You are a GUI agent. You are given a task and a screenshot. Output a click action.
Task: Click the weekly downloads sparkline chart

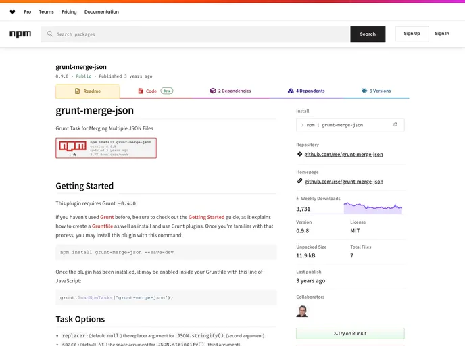[x=373, y=207]
